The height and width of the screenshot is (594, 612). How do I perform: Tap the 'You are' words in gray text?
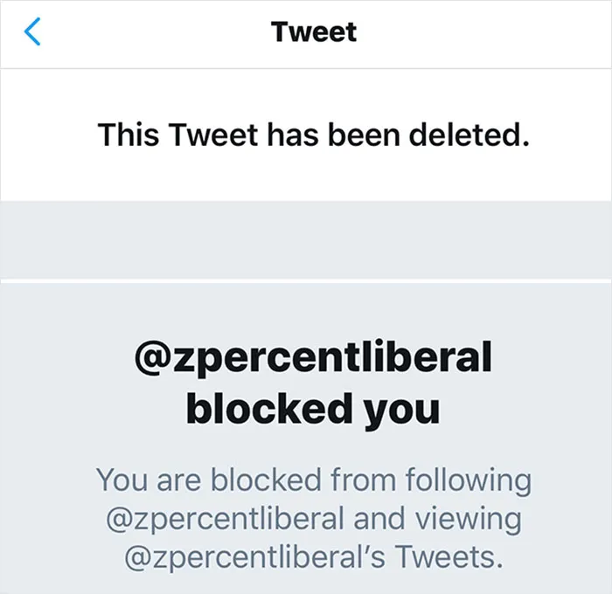[150, 480]
